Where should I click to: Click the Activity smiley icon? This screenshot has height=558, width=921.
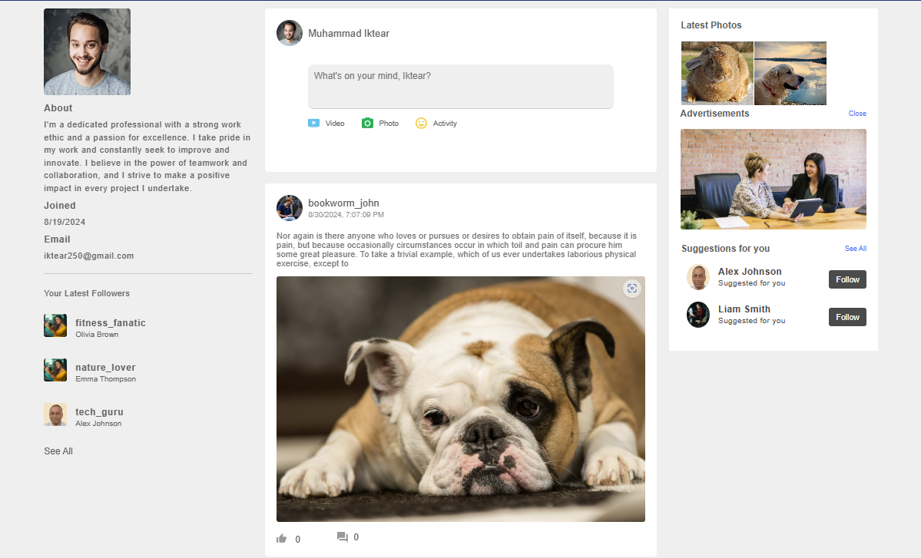click(x=421, y=123)
